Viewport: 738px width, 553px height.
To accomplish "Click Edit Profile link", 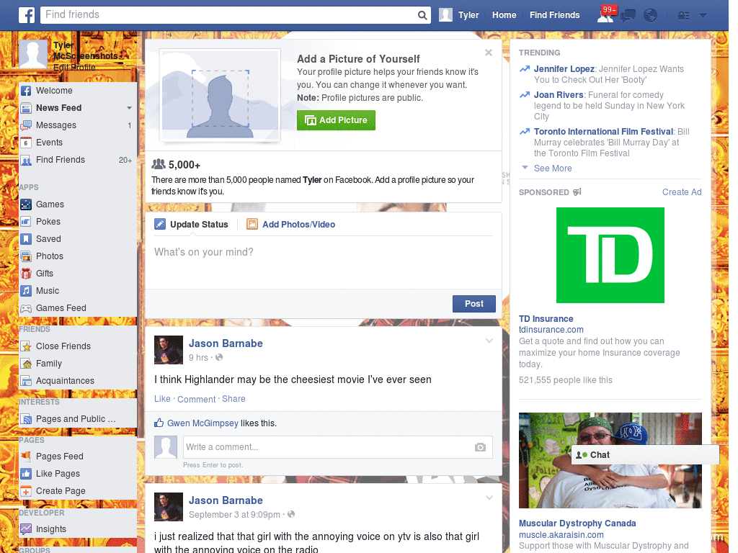I will tap(74, 67).
